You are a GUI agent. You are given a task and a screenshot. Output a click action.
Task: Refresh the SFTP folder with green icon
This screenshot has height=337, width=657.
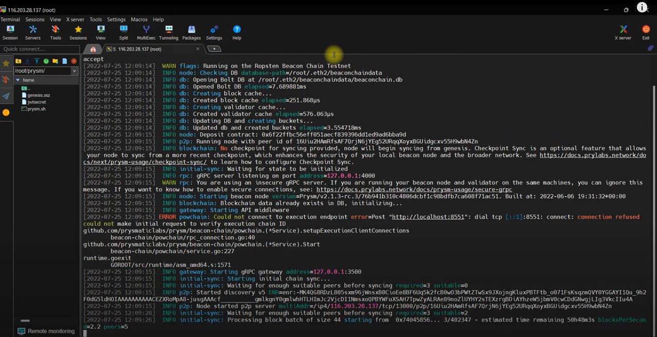point(46,61)
